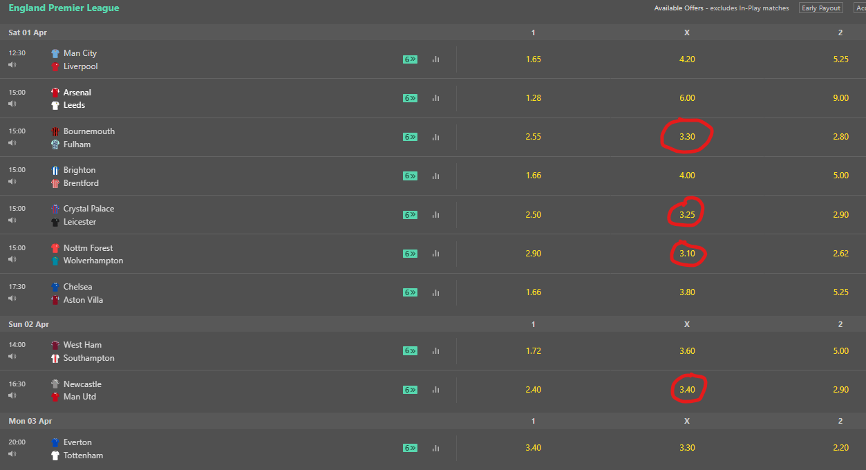The image size is (866, 470).
Task: Open stats icon for Arsenal v Leeds
Action: pos(435,98)
